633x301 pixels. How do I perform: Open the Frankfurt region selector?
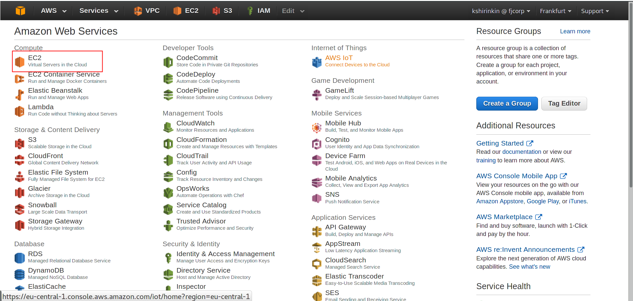[x=555, y=11]
